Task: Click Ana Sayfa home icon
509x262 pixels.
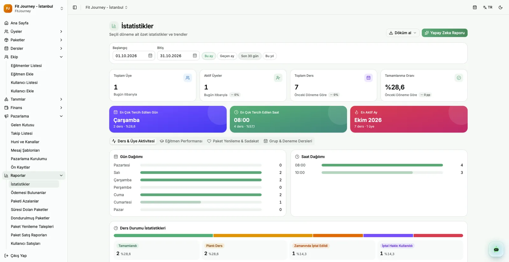Action: click(x=6, y=23)
